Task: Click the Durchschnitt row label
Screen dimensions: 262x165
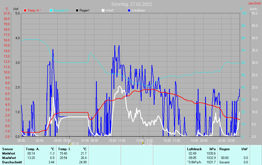Action: click(11, 162)
